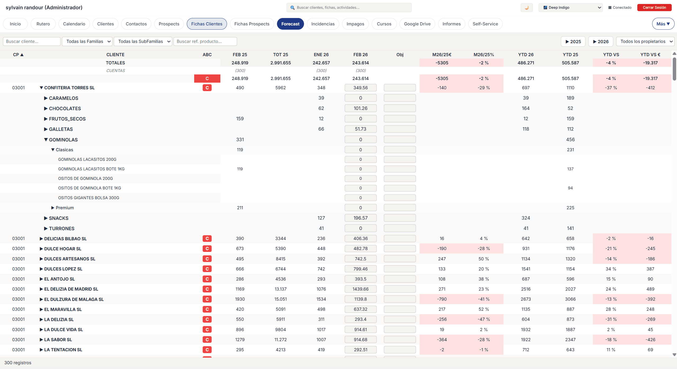Click the forecast input showing 406.36 for DELICIAS BILBAO

click(x=360, y=238)
